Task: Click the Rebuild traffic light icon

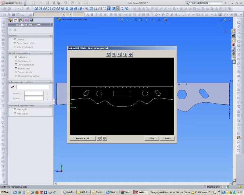Action: tap(54, 3)
